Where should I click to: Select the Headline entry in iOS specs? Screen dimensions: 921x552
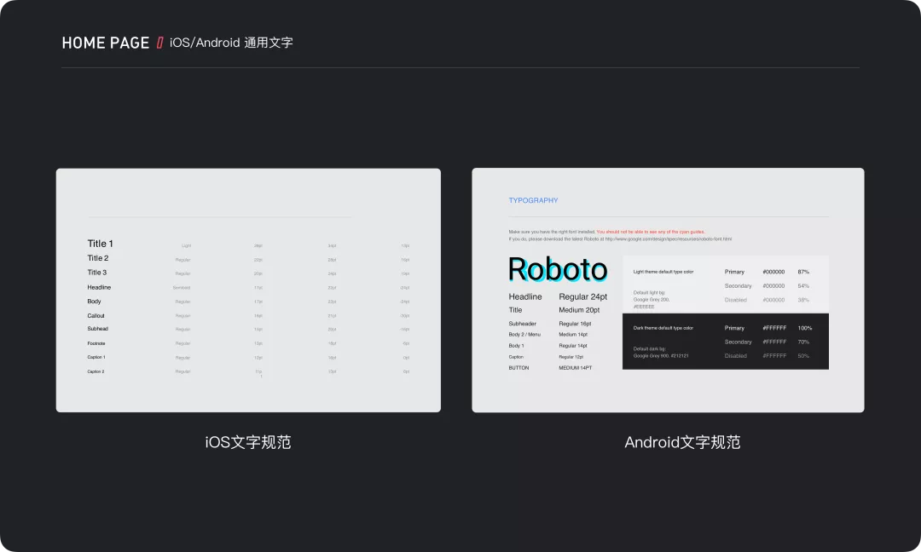tap(100, 287)
